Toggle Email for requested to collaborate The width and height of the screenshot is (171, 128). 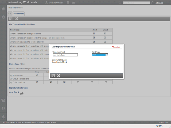(105, 42)
